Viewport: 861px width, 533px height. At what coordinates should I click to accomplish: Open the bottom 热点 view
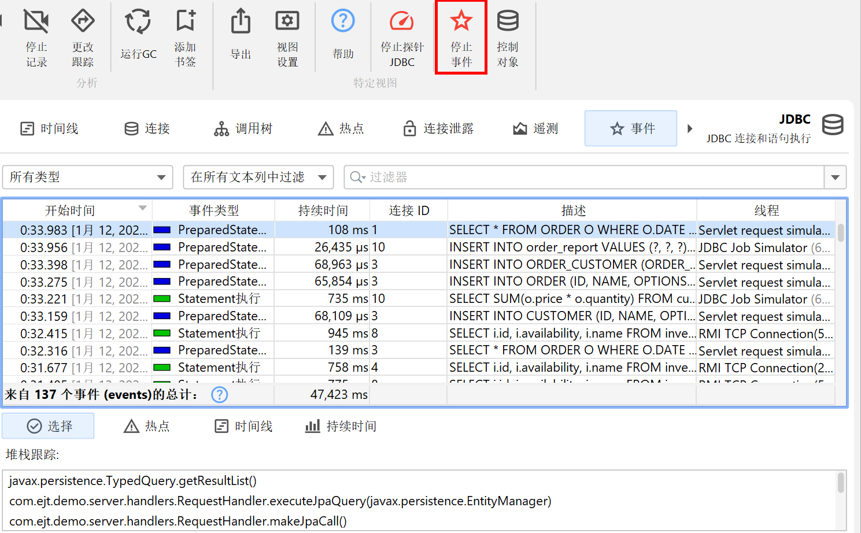click(x=146, y=427)
